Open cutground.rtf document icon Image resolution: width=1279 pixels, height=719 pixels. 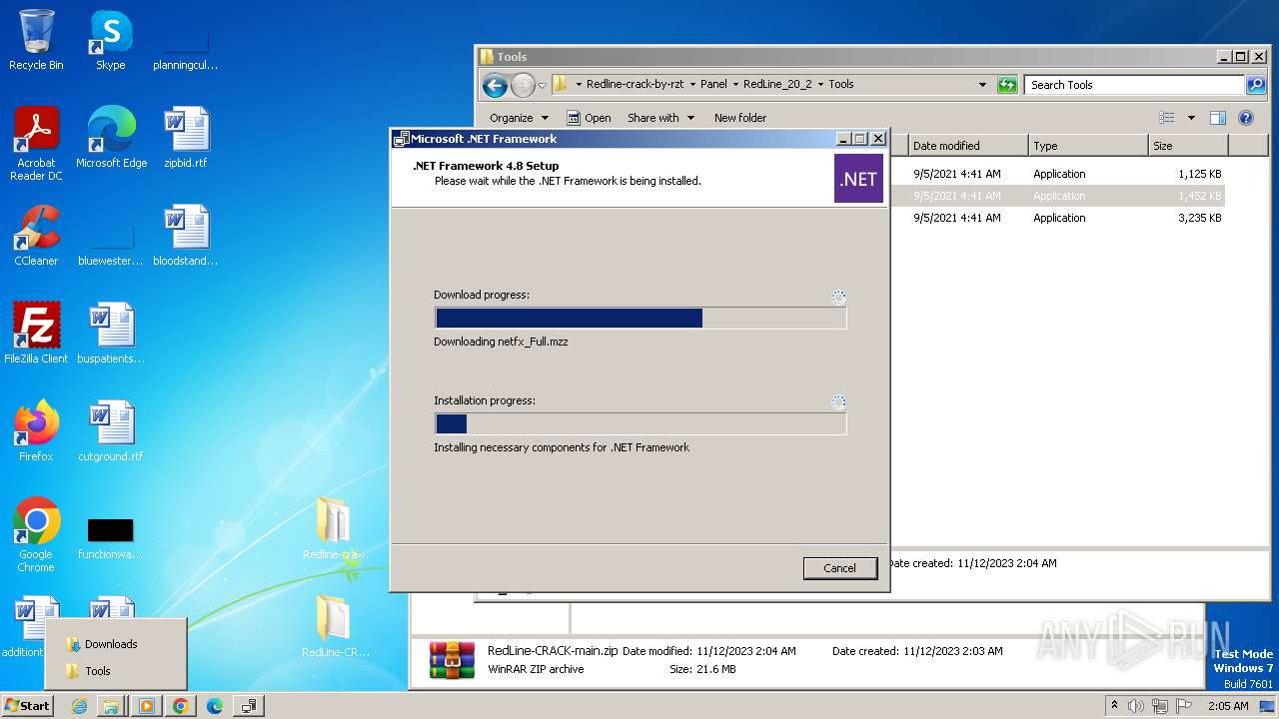point(111,431)
